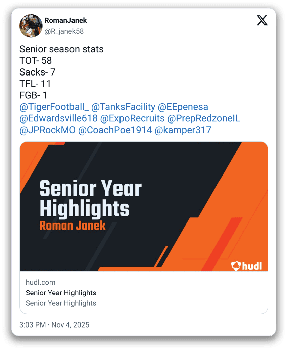Screen dimensions: 287x350
Task: Click the RomanJanek display name
Action: [65, 20]
